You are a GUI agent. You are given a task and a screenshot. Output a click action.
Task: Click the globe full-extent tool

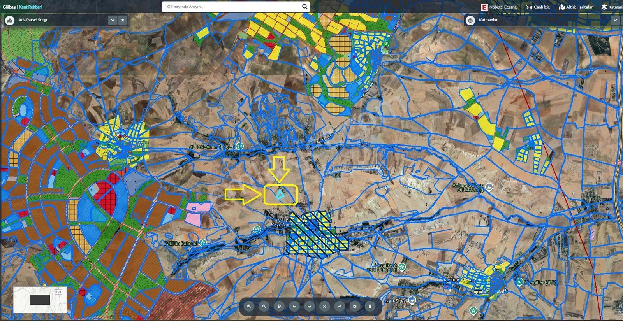pos(279,306)
